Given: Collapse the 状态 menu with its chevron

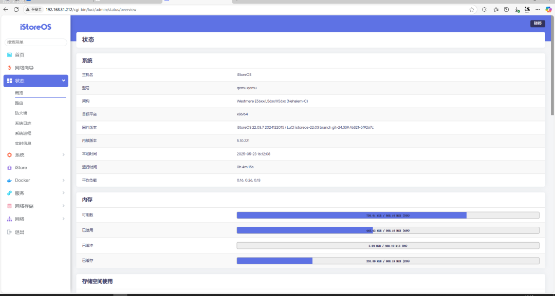Looking at the screenshot, I should pos(64,81).
